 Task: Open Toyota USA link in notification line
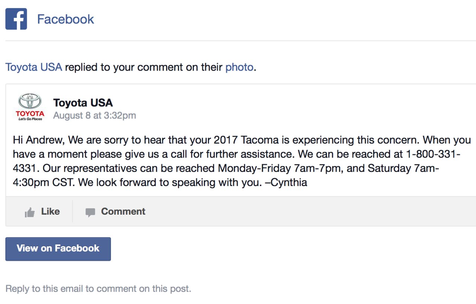(34, 67)
